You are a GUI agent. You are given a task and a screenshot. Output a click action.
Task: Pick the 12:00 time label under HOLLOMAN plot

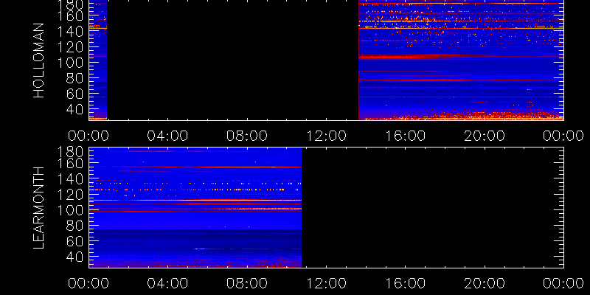[x=326, y=136]
